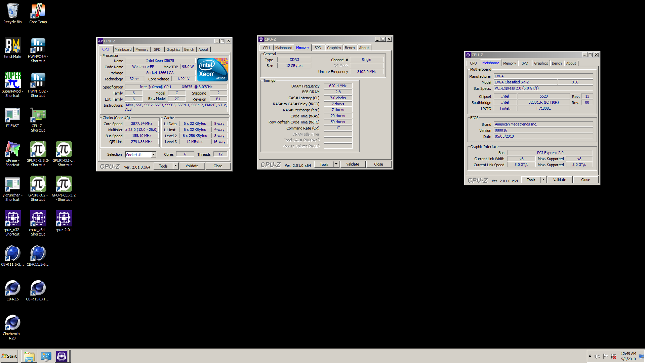Image resolution: width=645 pixels, height=363 pixels.
Task: Click Validate in the middle CPU-Z window
Action: pos(353,164)
